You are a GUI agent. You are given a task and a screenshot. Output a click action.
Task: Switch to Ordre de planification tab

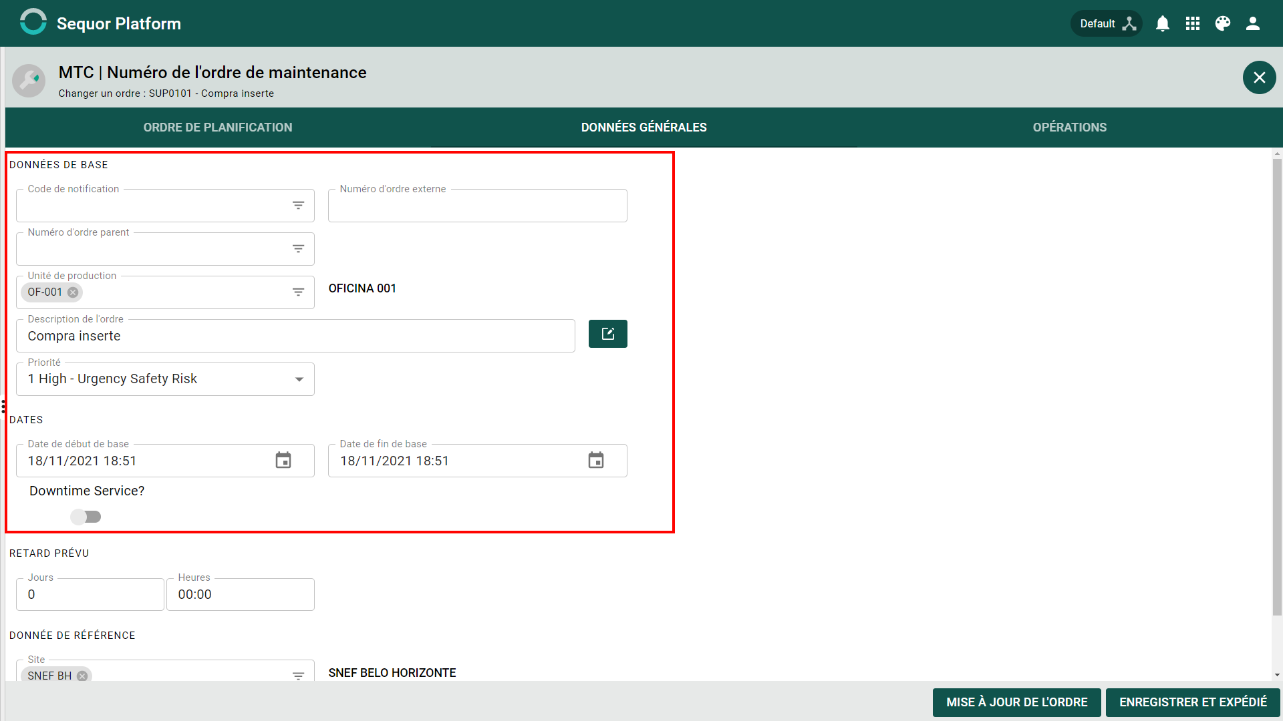tap(218, 127)
